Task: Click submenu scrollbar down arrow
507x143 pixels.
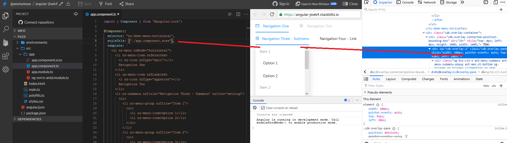Action: point(307,94)
